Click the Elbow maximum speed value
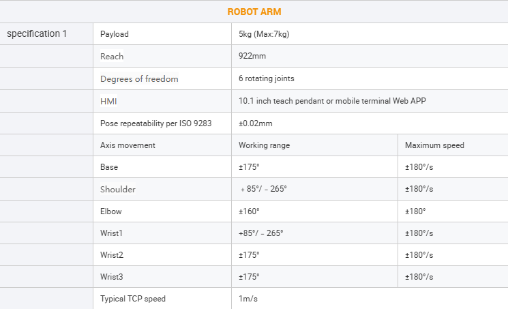 415,211
